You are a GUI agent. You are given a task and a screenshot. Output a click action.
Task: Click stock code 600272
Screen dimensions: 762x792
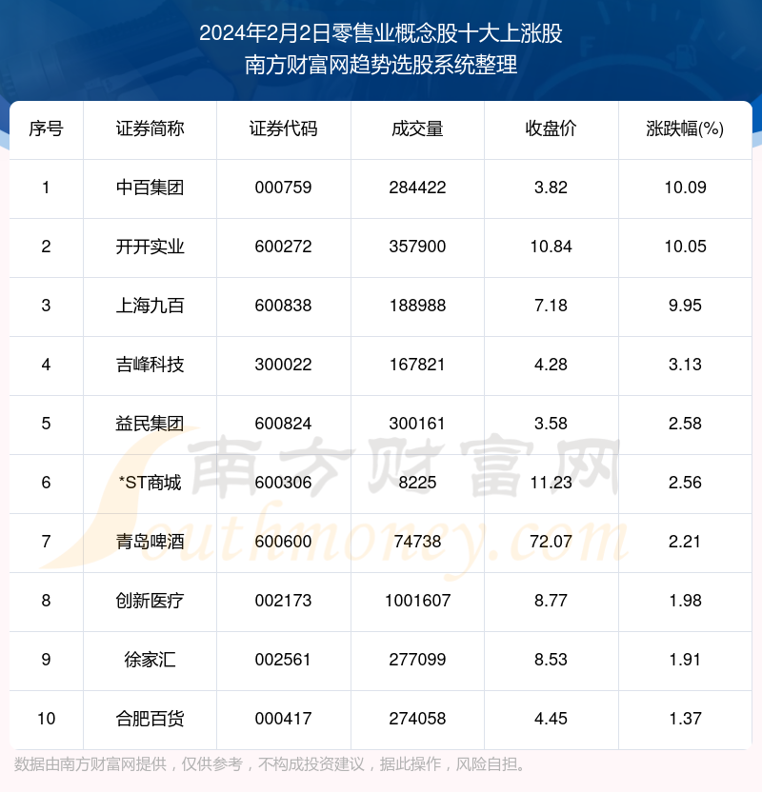pyautogui.click(x=284, y=247)
